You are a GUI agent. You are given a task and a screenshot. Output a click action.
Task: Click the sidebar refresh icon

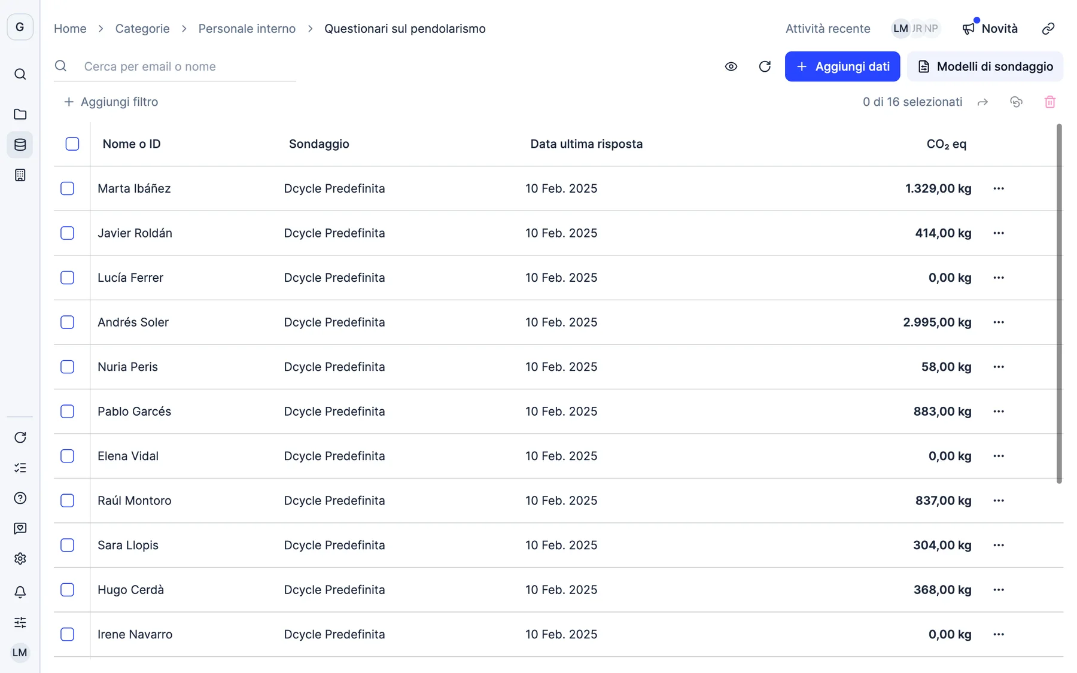(x=20, y=437)
